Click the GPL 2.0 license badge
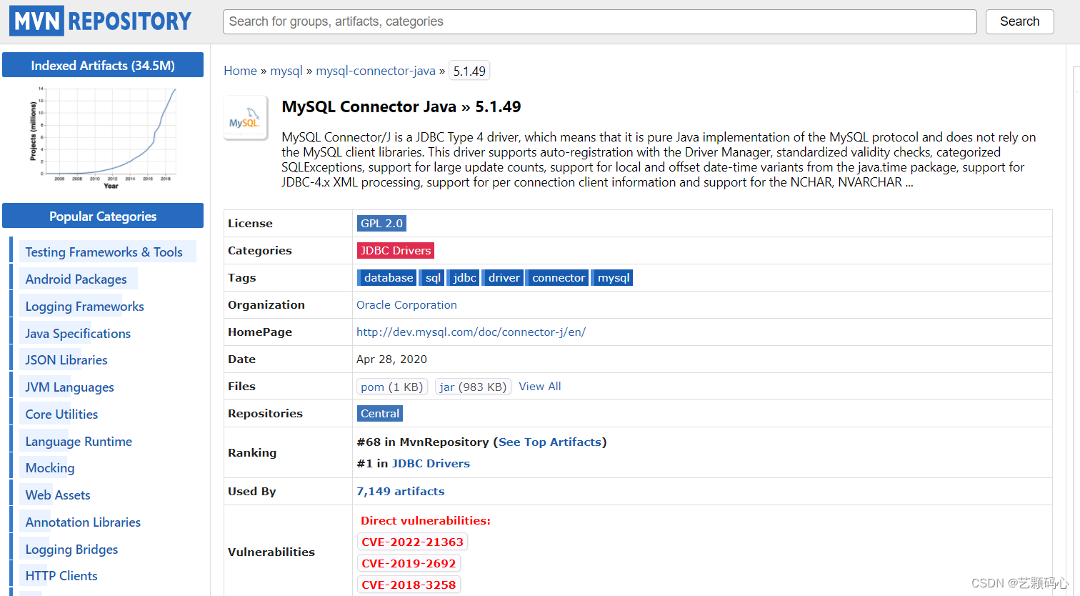The image size is (1080, 596). 381,223
